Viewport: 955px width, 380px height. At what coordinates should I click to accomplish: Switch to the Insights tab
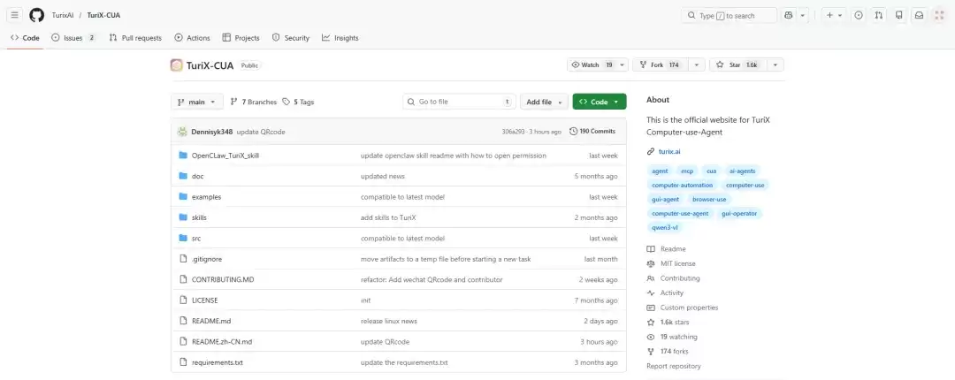tap(340, 38)
